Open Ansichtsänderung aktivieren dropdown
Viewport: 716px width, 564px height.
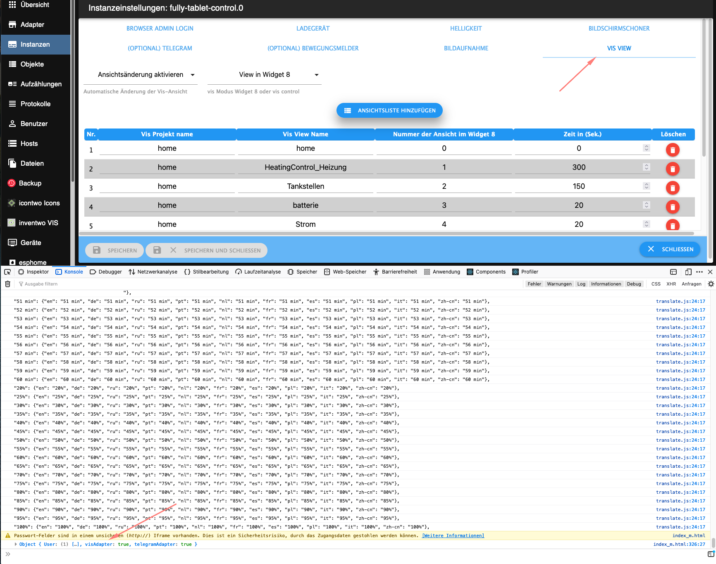point(141,75)
